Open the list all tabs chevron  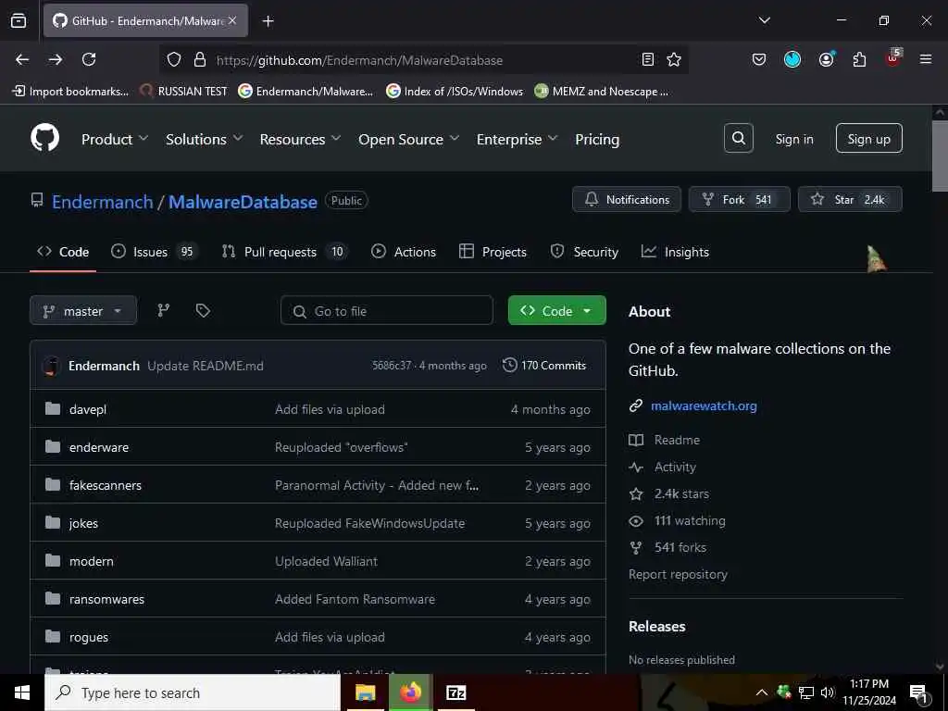(764, 20)
